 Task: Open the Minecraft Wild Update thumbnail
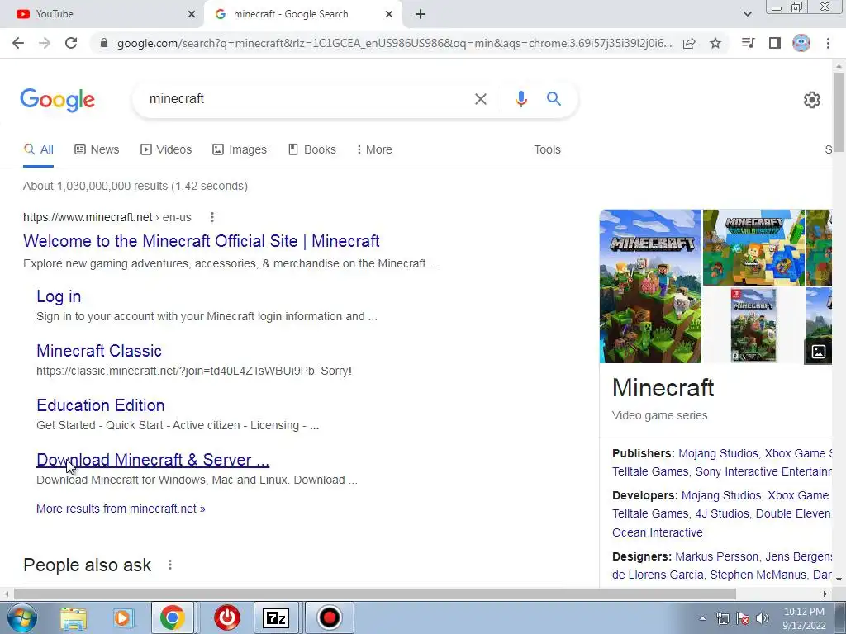(x=753, y=248)
